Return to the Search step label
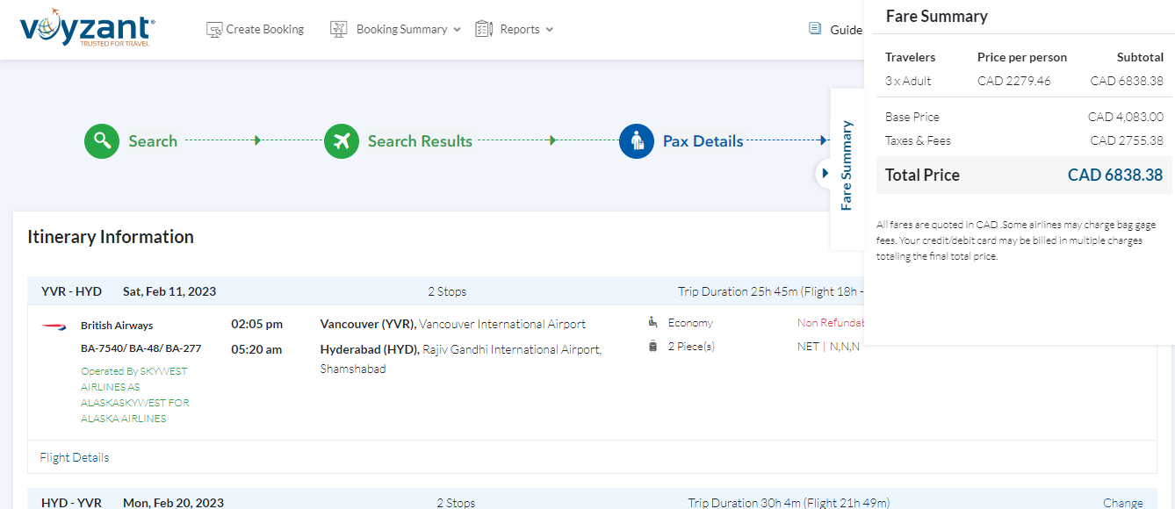The width and height of the screenshot is (1175, 509). pos(153,141)
